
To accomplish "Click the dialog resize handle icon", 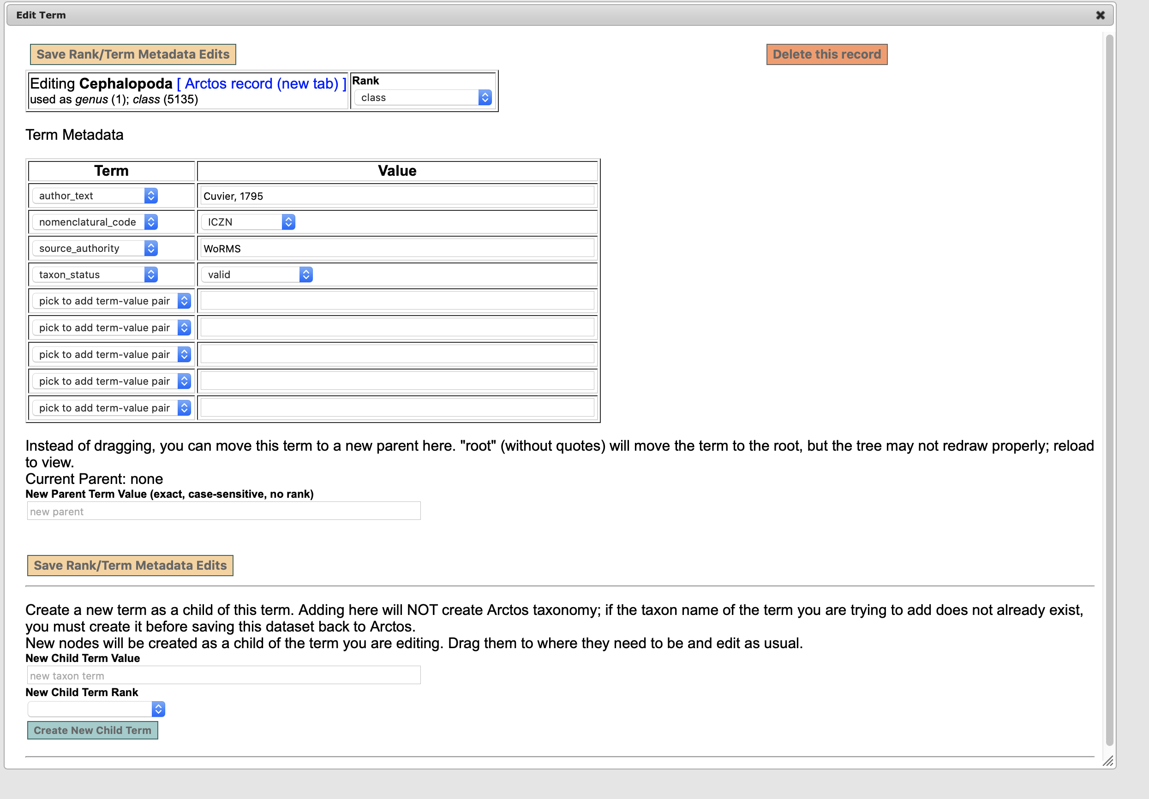I will [1108, 761].
